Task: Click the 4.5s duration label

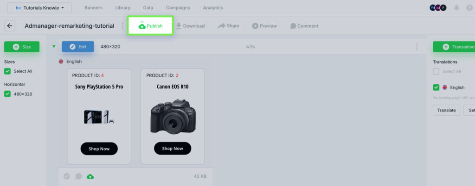Action: [250, 46]
